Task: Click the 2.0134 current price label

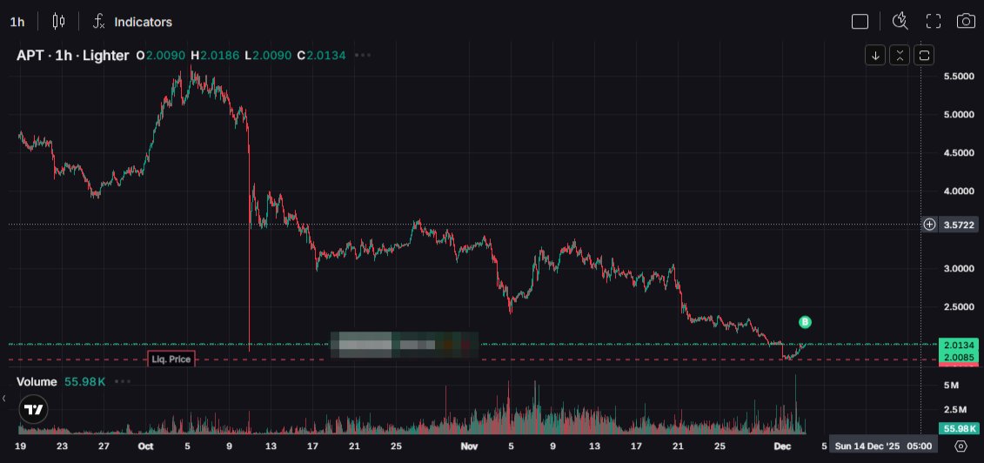Action: [x=958, y=345]
